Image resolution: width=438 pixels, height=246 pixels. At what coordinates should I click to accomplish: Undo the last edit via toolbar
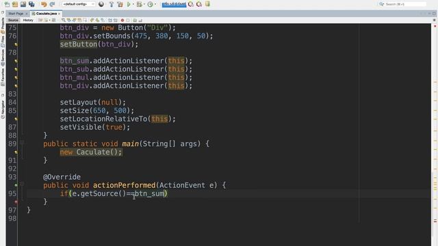[44, 4]
